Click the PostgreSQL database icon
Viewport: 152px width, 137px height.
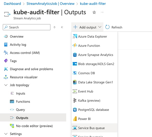click(x=75, y=110)
